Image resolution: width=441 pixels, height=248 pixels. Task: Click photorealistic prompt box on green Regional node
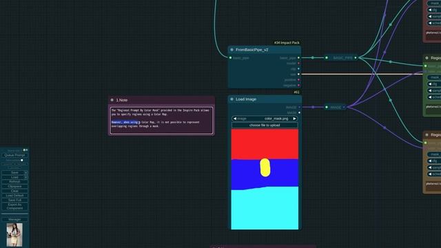click(433, 109)
